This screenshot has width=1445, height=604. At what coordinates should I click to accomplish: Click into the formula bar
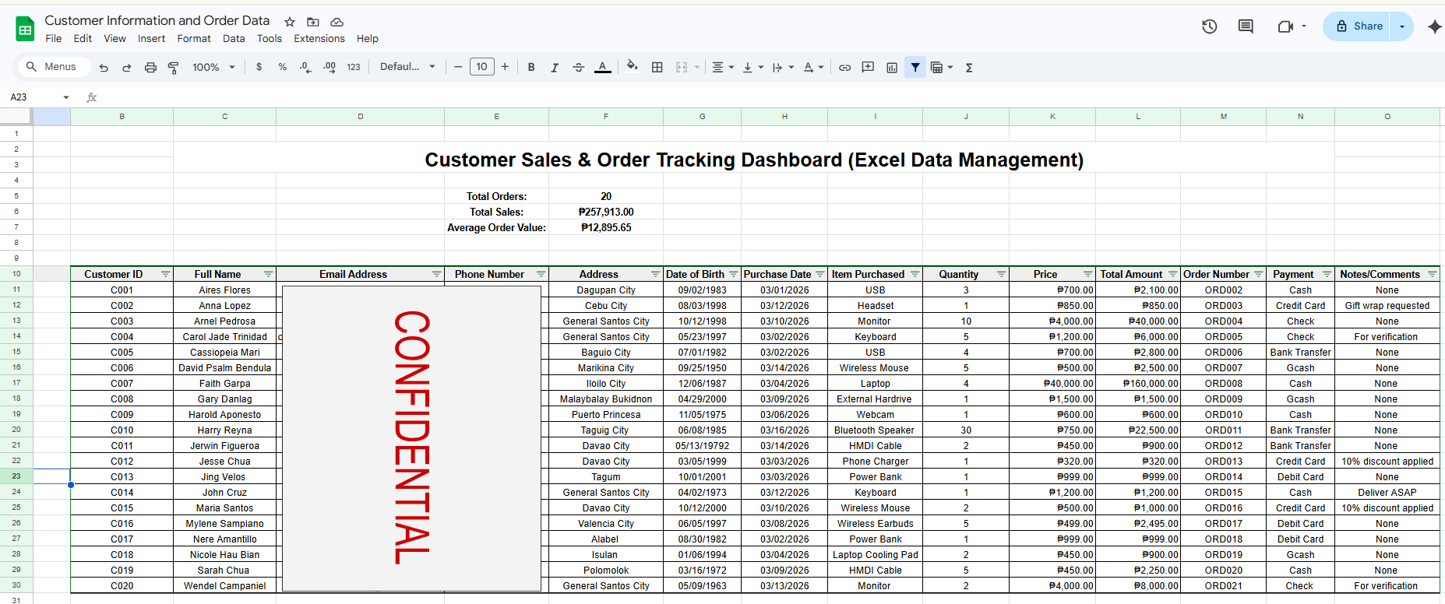771,97
